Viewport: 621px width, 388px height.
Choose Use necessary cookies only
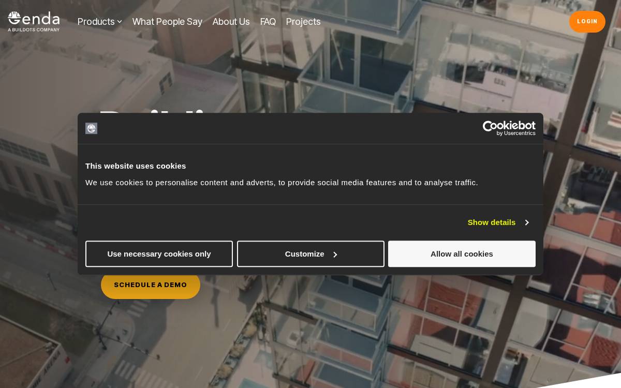159,254
